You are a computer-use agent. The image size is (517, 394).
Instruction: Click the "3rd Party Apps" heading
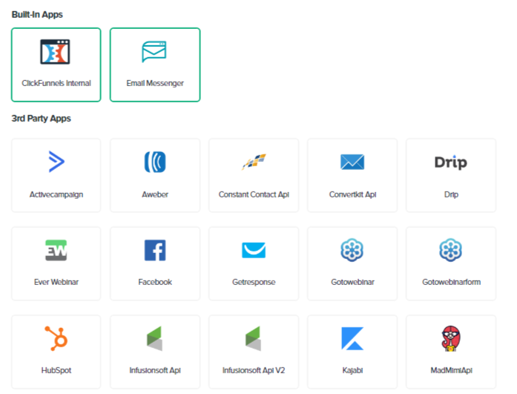(42, 119)
